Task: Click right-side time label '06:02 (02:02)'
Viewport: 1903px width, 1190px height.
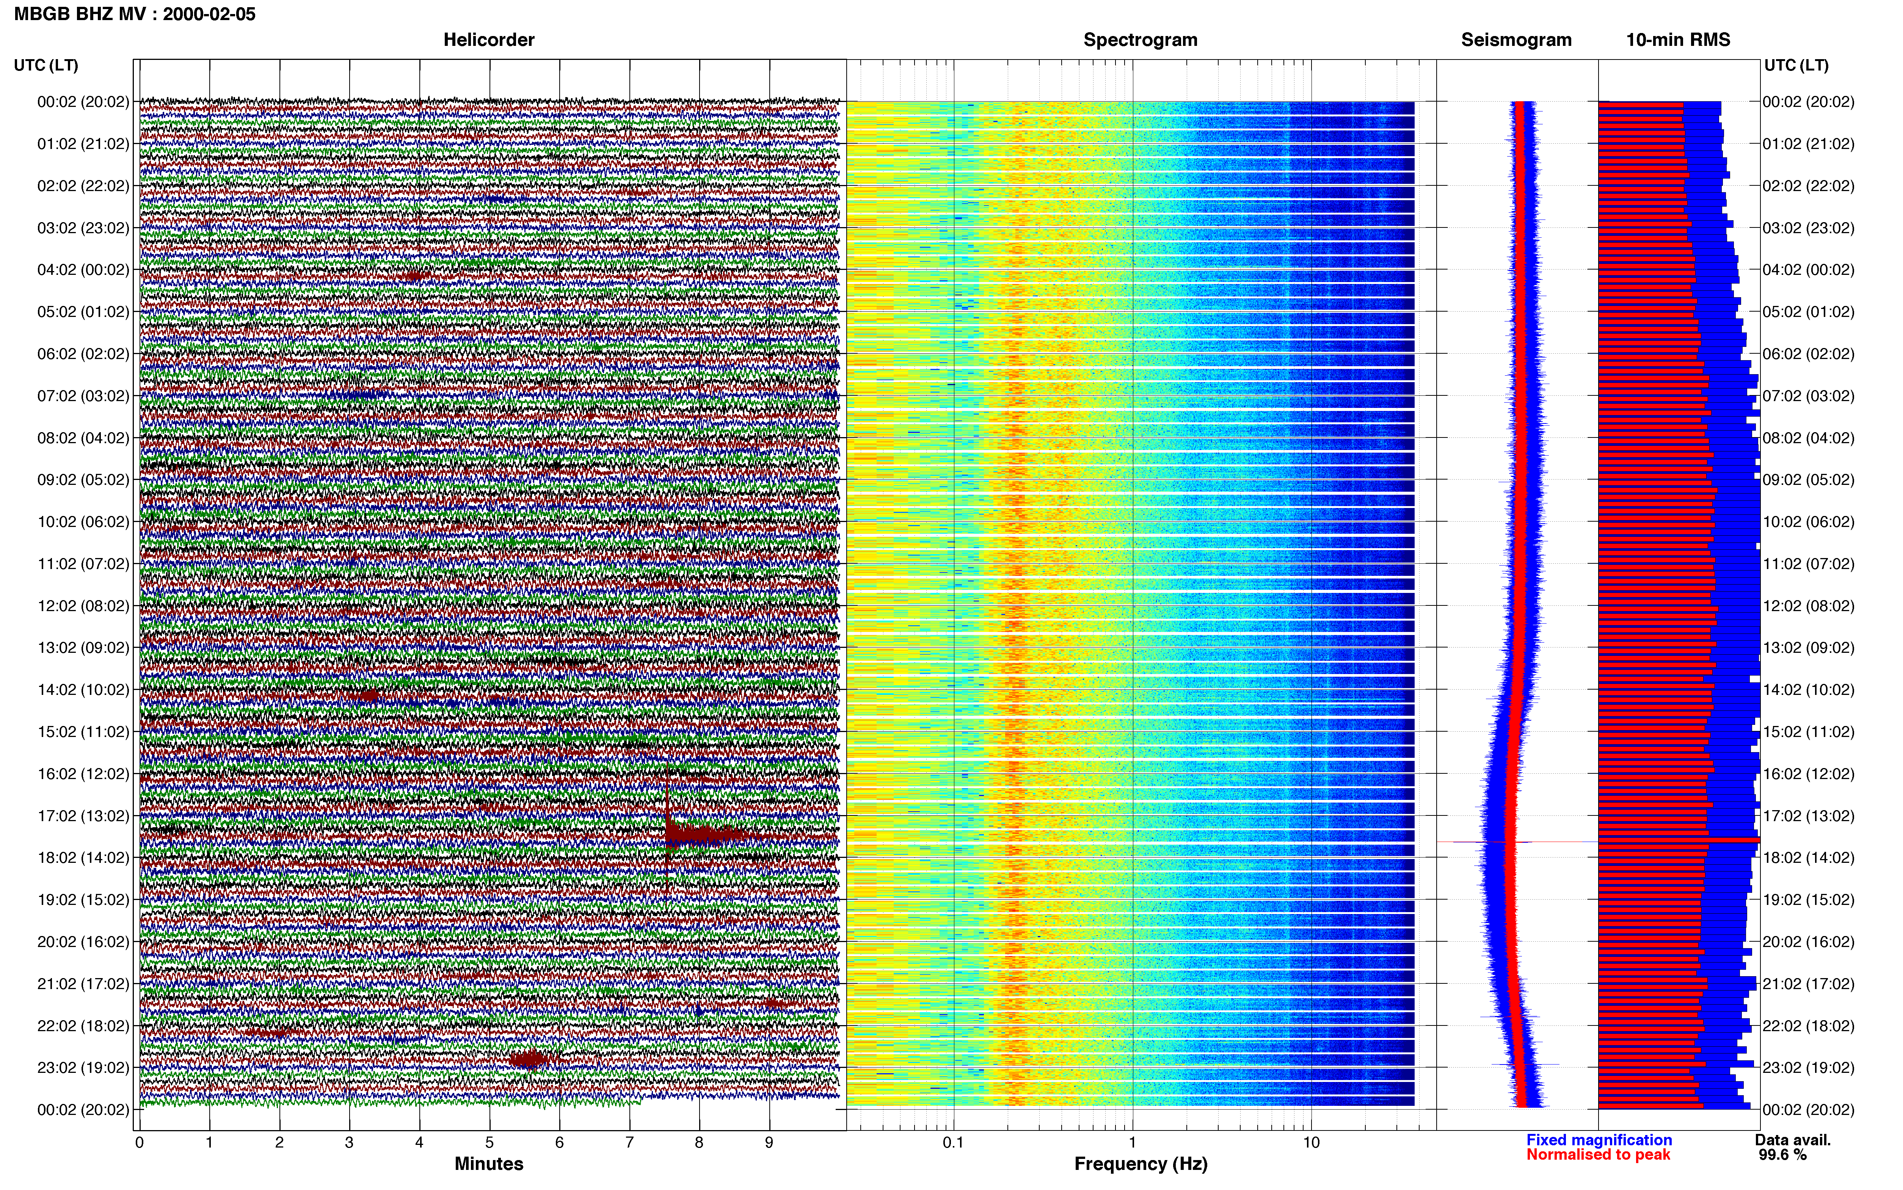Action: point(1809,354)
